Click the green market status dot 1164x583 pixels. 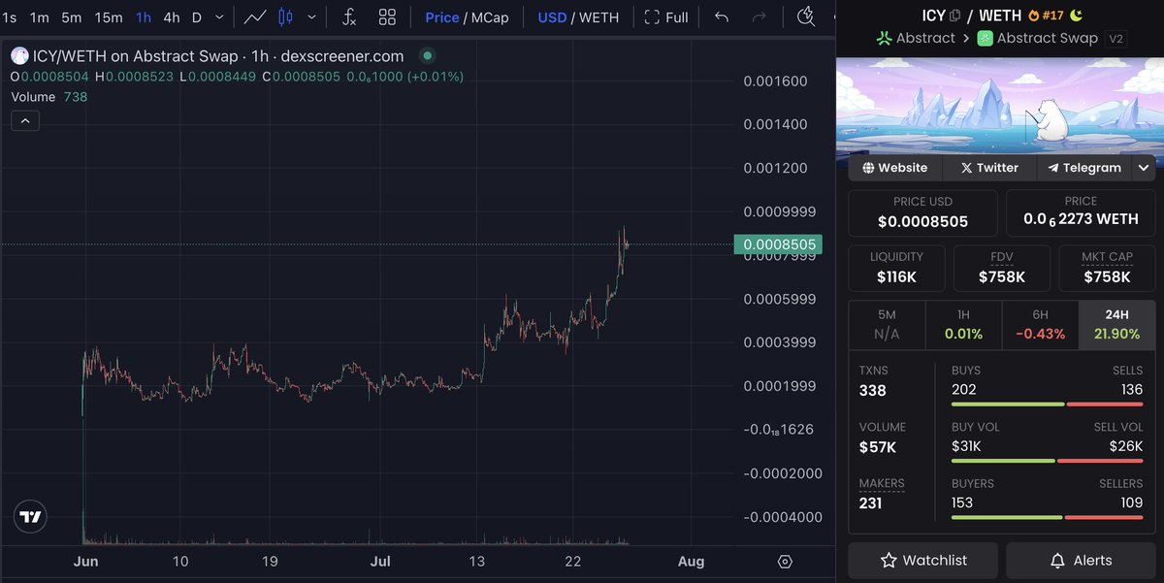428,56
